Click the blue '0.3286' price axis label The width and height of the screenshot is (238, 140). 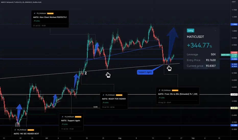click(234, 125)
